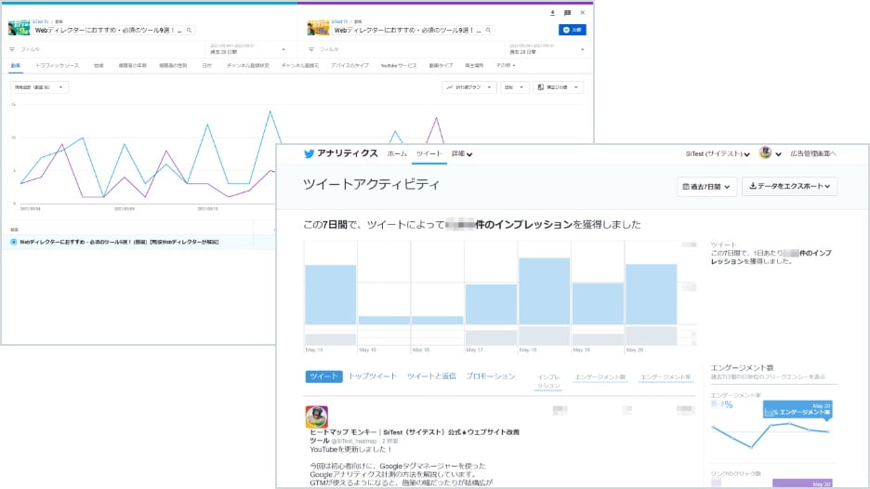Click the left filter icon
This screenshot has height=489, width=870.
tap(12, 48)
